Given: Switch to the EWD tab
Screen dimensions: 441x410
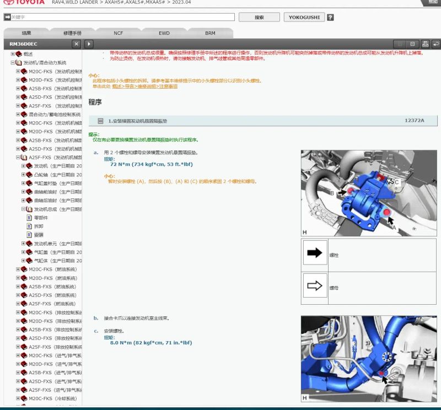Looking at the screenshot, I should point(164,33).
